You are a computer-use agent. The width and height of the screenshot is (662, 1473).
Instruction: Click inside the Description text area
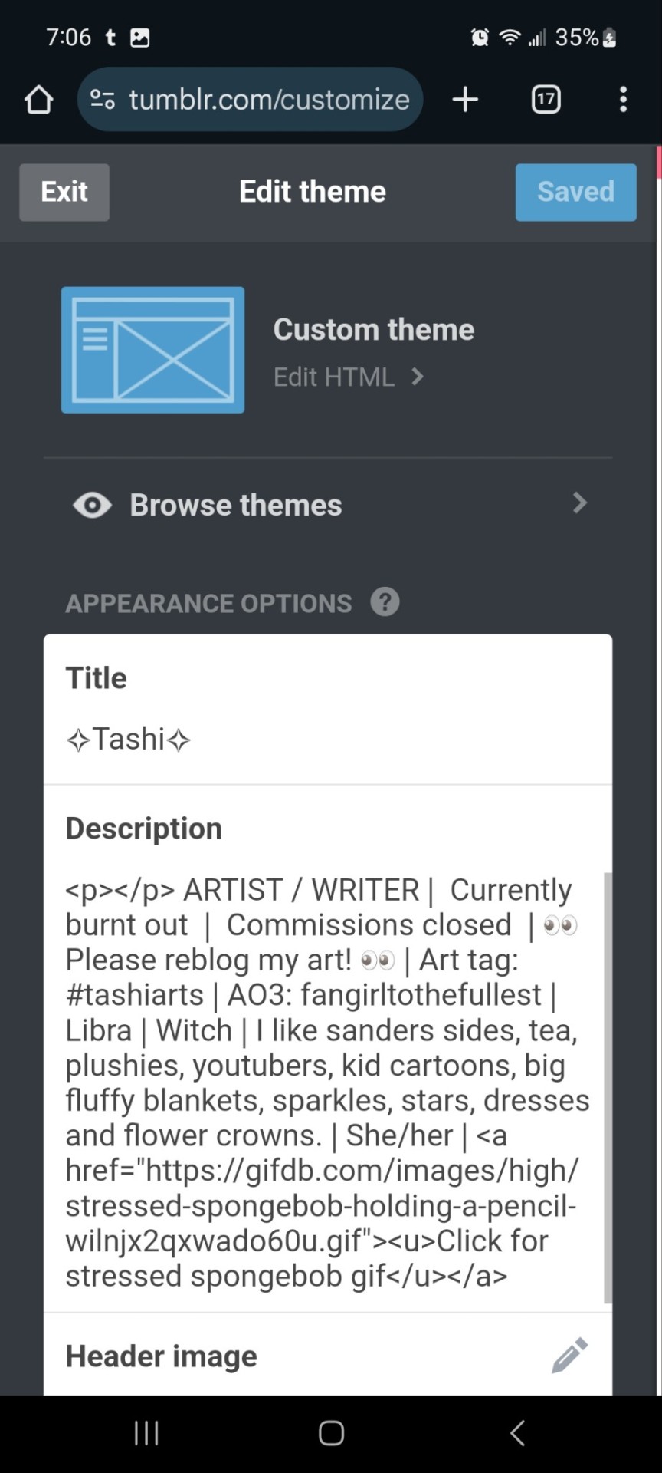point(322,1082)
